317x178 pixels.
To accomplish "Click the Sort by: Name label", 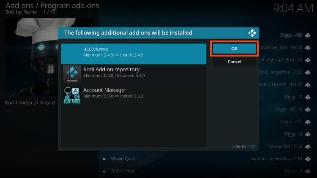I will pyautogui.click(x=21, y=12).
